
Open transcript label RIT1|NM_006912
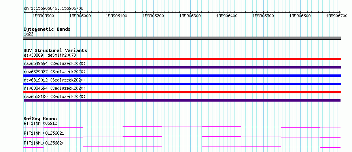(40, 123)
